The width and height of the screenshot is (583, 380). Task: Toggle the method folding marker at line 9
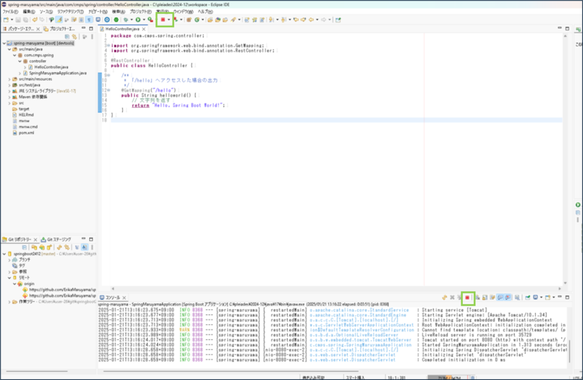click(x=108, y=75)
